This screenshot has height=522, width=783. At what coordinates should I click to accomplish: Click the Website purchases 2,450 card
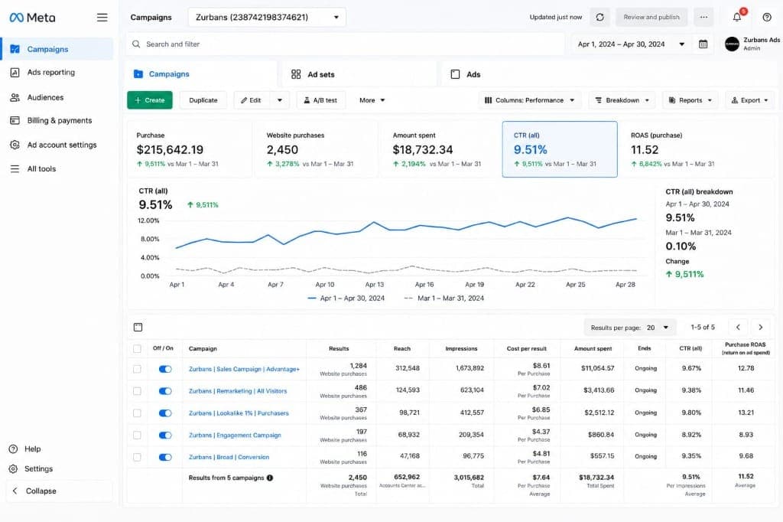pos(317,149)
